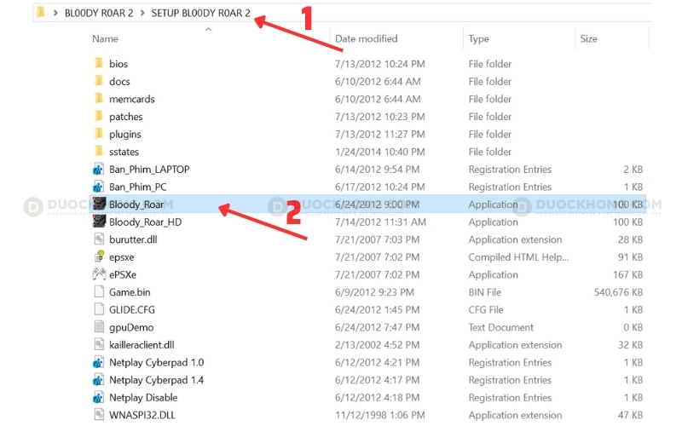Click the Type column header

(479, 39)
